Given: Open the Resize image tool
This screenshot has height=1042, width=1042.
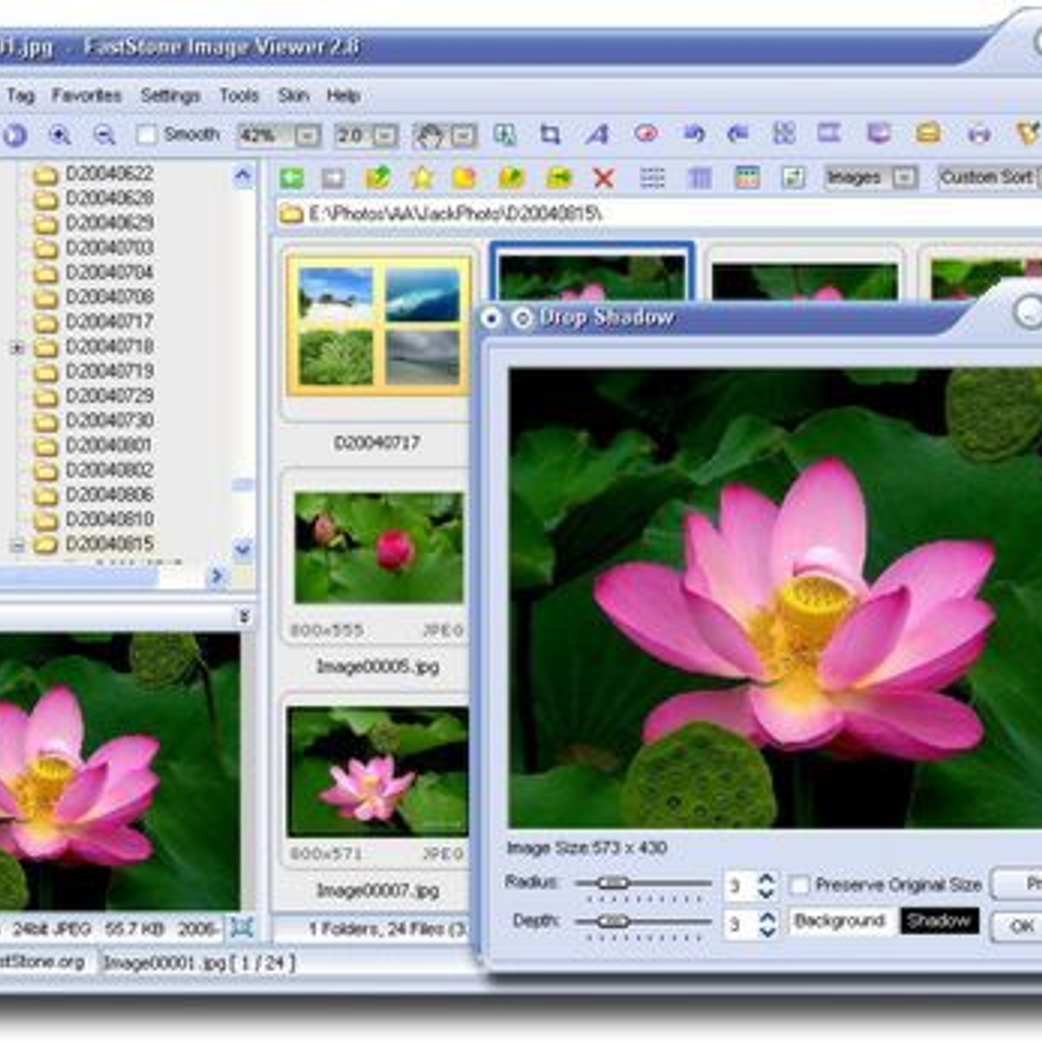Looking at the screenshot, I should (x=505, y=135).
